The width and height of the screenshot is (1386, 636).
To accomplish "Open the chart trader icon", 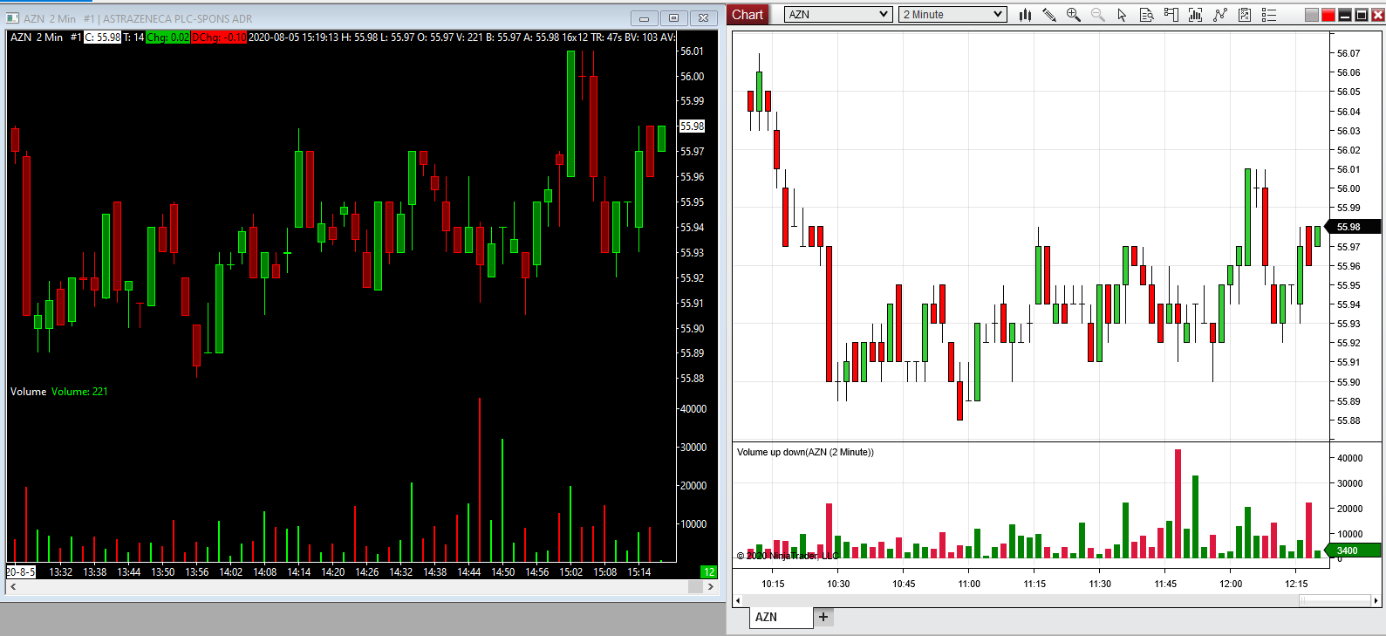I will pyautogui.click(x=1171, y=15).
